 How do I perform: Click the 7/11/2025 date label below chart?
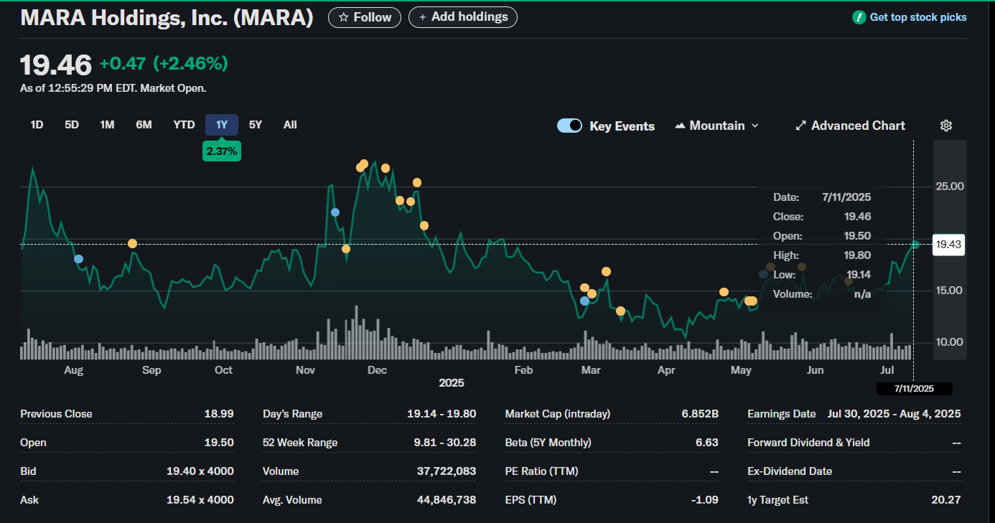point(914,389)
